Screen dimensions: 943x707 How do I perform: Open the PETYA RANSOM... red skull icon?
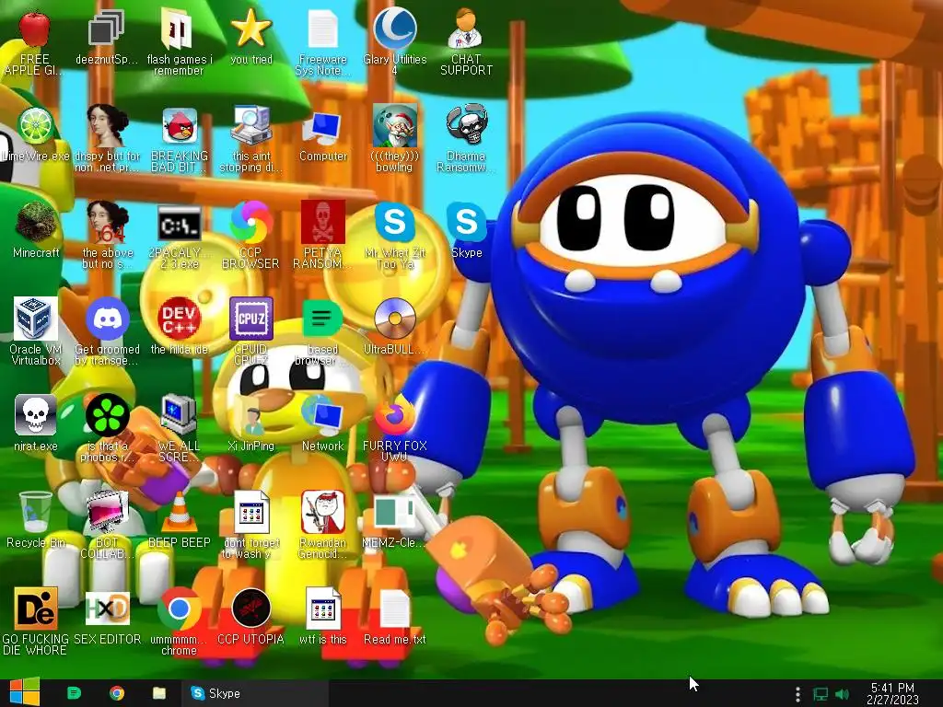coord(323,223)
